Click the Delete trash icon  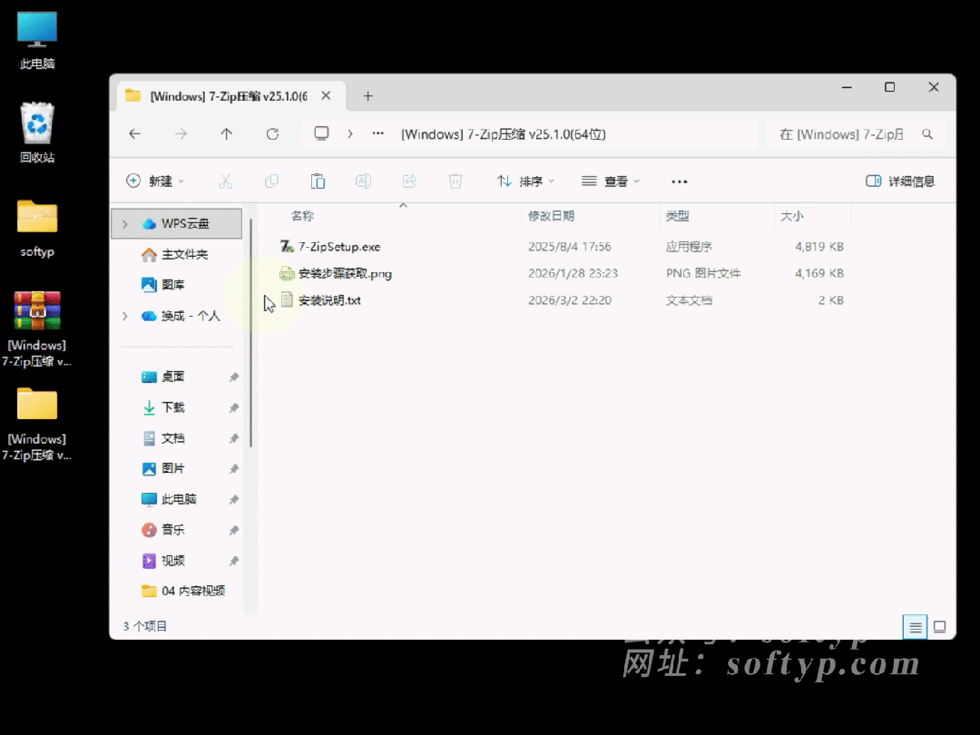(455, 181)
